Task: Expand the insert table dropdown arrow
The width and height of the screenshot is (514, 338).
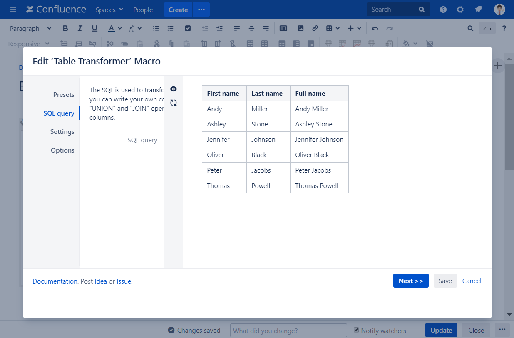Action: click(337, 28)
